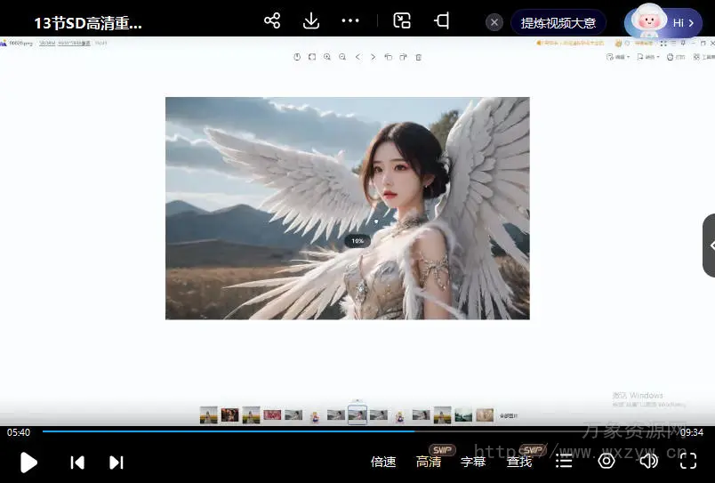Click the picture-in-picture icon
715x483 pixels.
pyautogui.click(x=402, y=21)
